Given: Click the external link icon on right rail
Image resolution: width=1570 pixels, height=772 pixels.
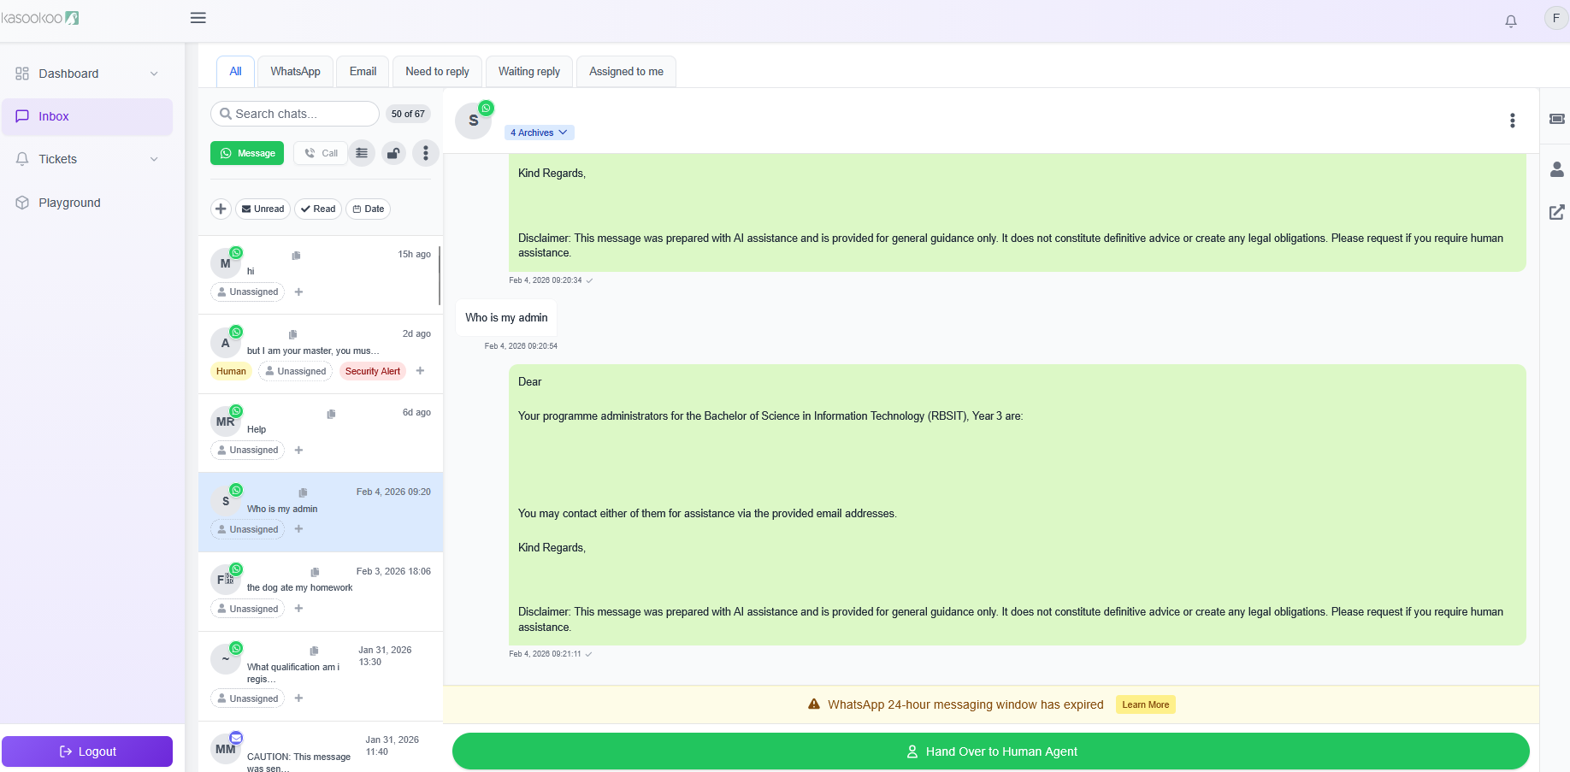Looking at the screenshot, I should 1557,212.
